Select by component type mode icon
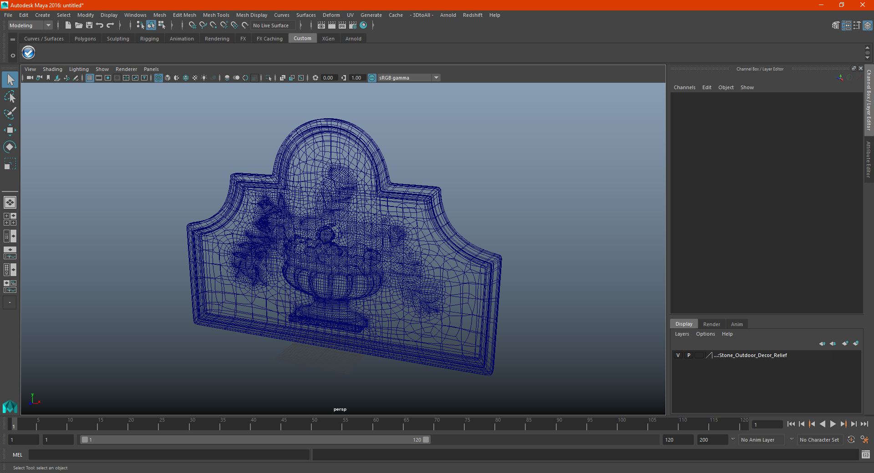 (162, 25)
